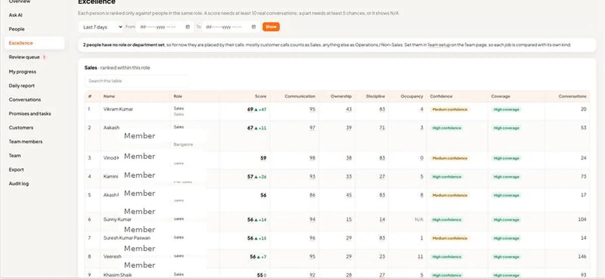Focus the From date input field
This screenshot has width=605, height=279.
(165, 27)
